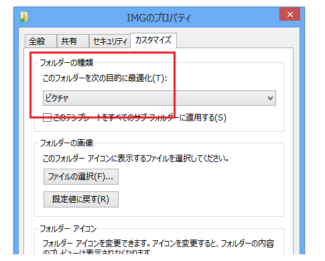
Task: Enable applying template to all subfolders checkbox
Action: click(47, 117)
